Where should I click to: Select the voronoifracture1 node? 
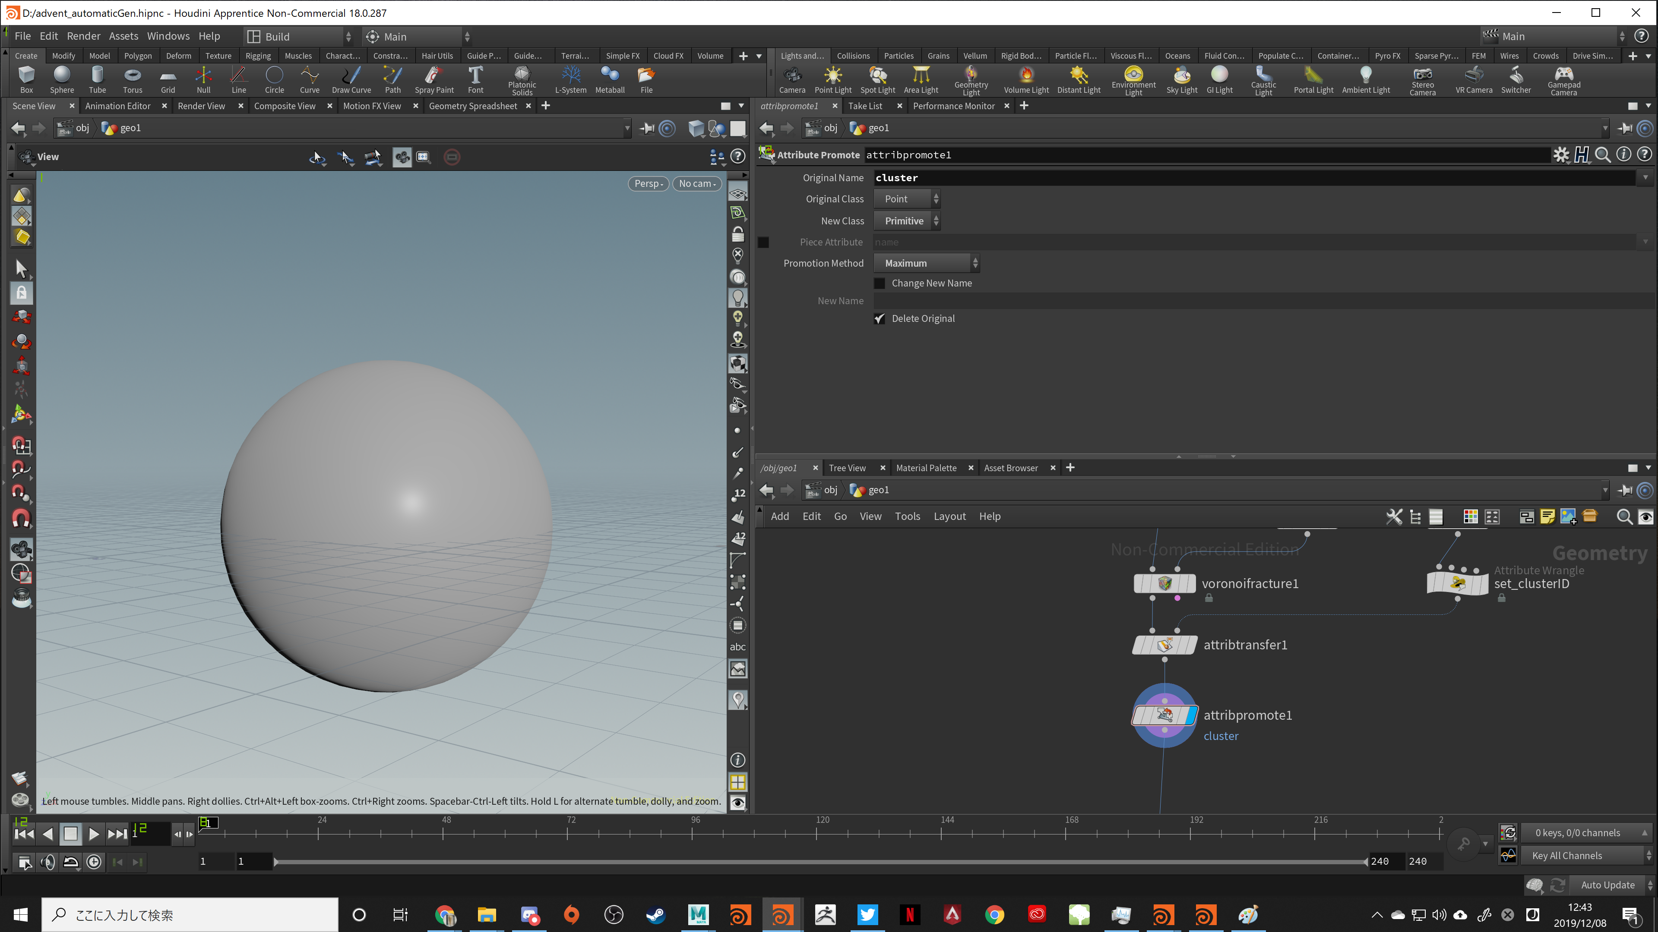1164,583
